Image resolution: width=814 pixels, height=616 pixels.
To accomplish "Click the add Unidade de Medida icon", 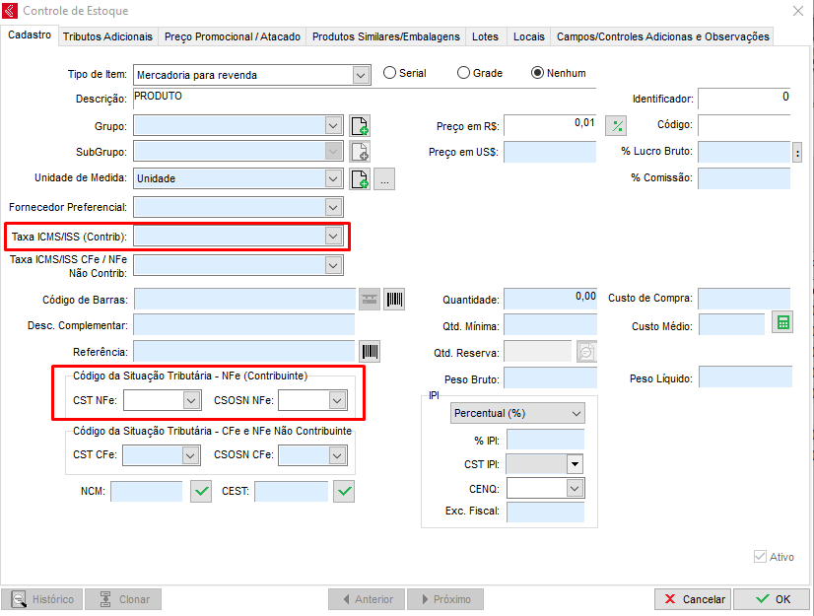I will [x=360, y=179].
